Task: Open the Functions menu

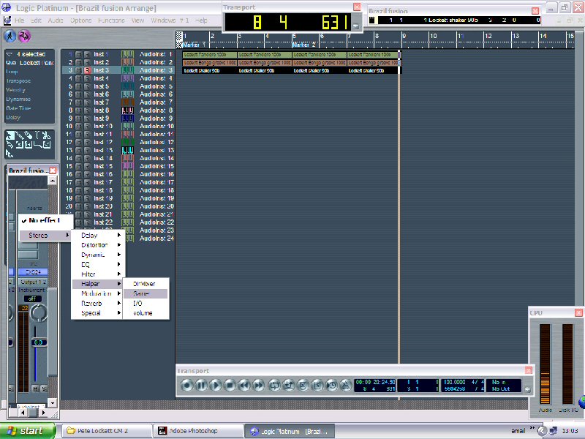Action: 111,20
